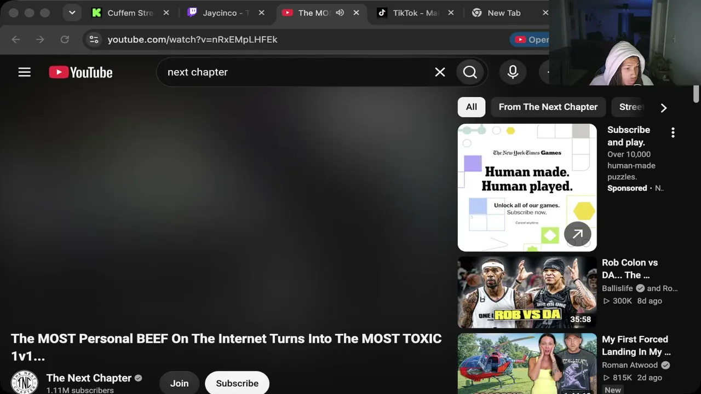701x394 pixels.
Task: Visit the Roman Atwood channel link
Action: pyautogui.click(x=630, y=365)
